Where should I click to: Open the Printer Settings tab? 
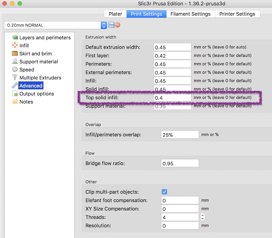click(x=237, y=14)
